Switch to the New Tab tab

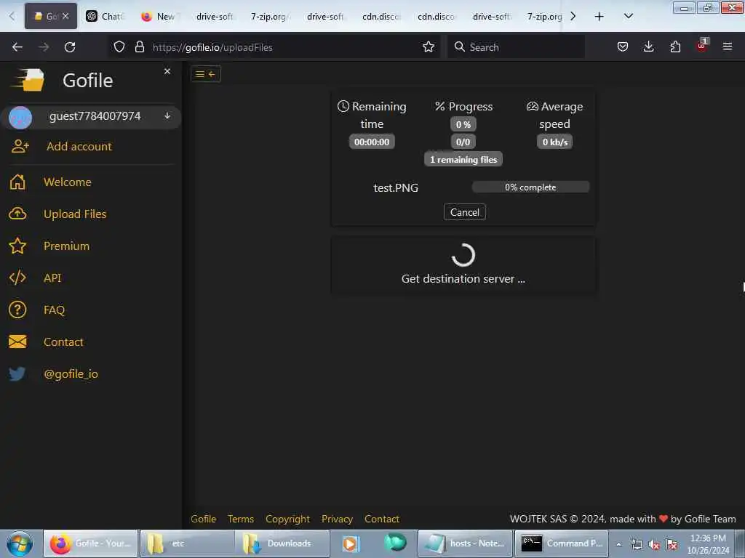159,16
